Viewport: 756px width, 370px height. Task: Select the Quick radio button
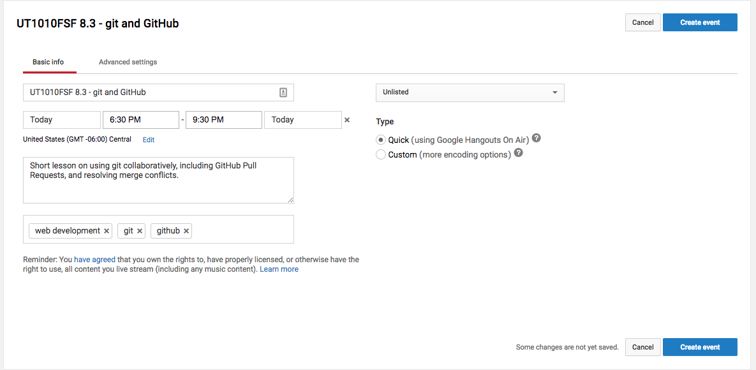pos(381,140)
